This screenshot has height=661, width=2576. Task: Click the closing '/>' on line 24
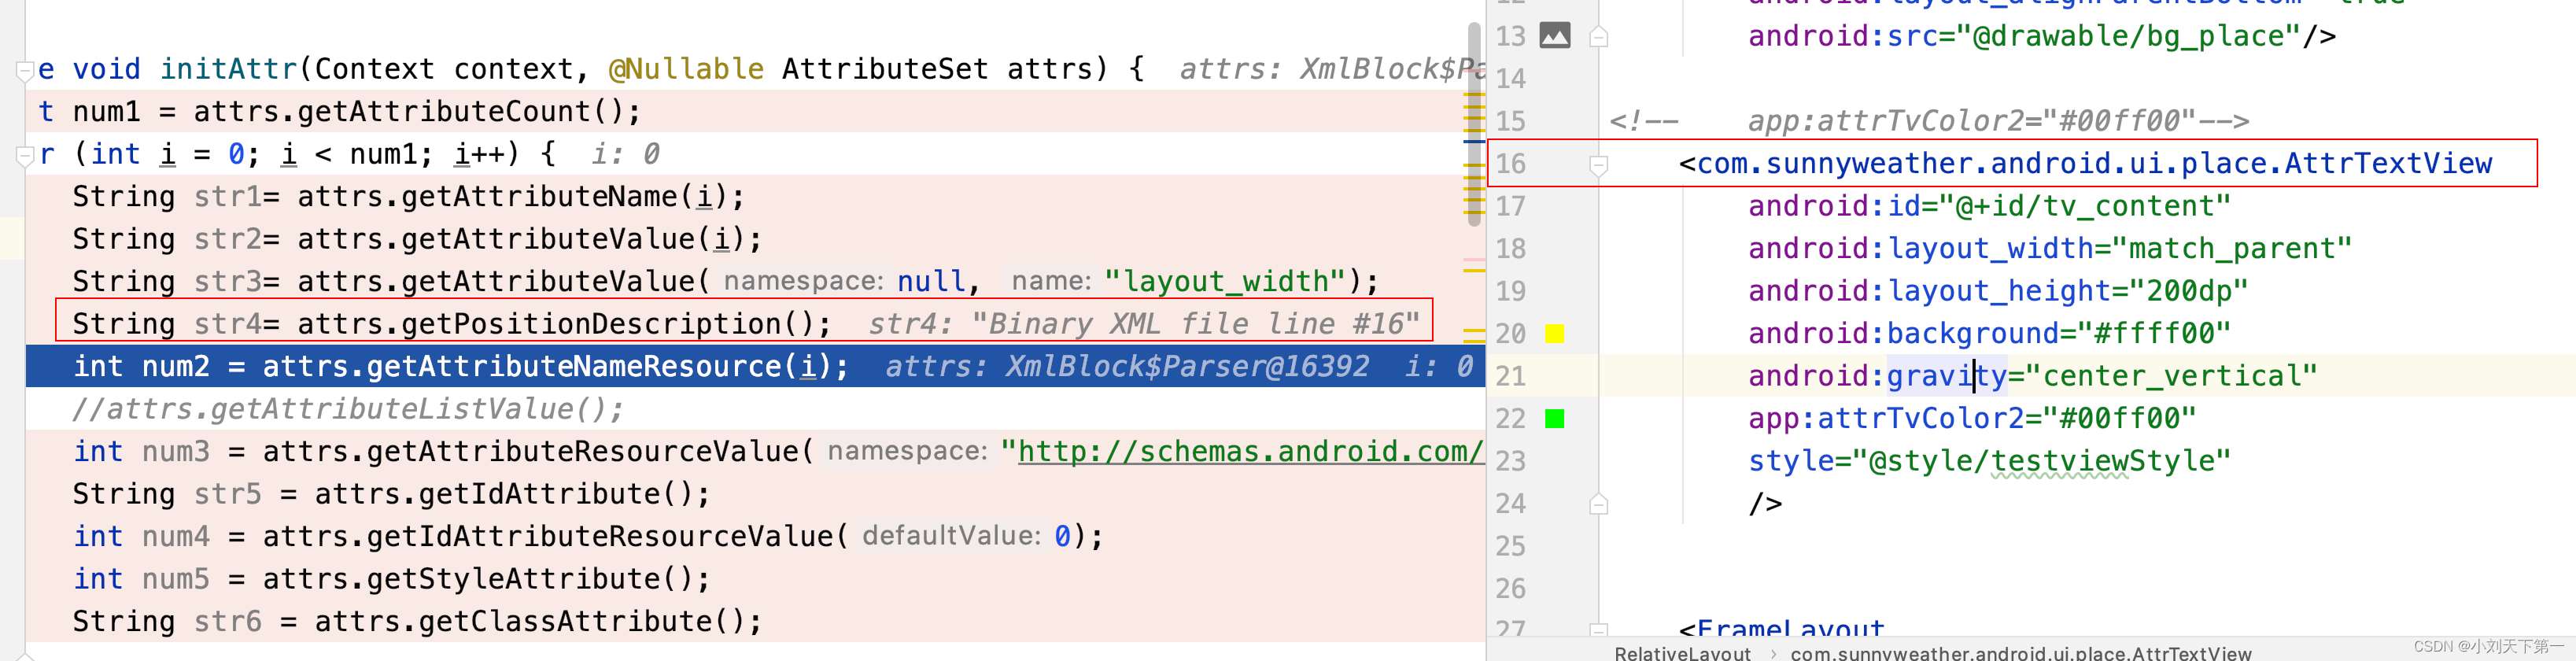(x=1765, y=503)
